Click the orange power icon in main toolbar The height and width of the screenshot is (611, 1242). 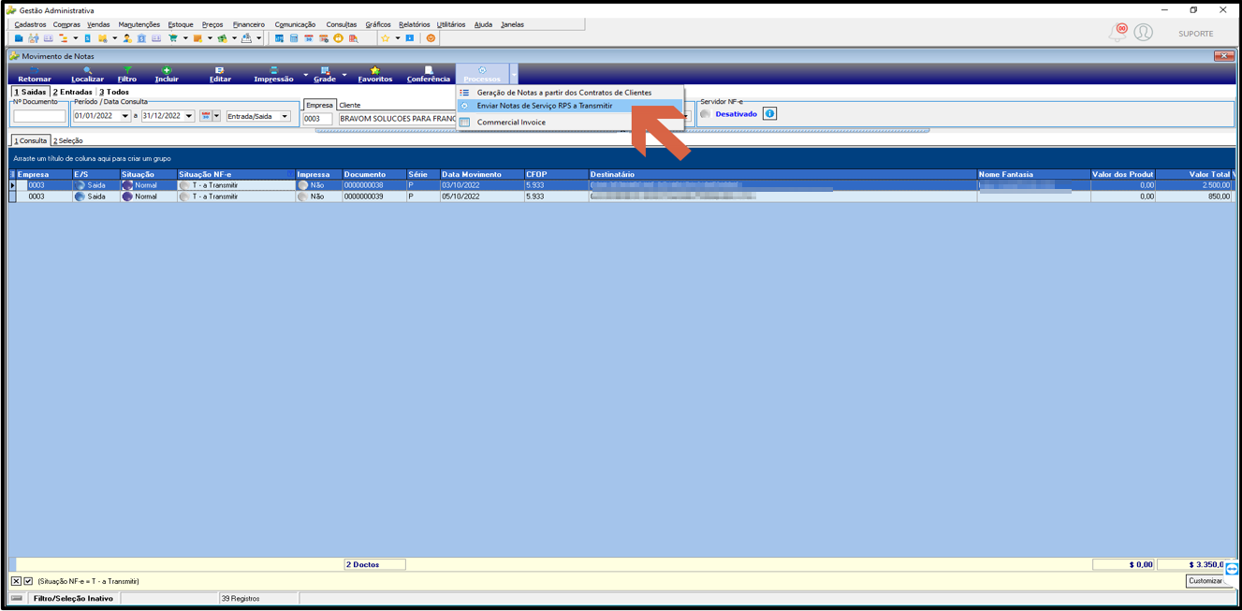431,38
